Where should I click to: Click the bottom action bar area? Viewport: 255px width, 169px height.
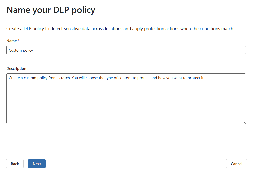125,164
